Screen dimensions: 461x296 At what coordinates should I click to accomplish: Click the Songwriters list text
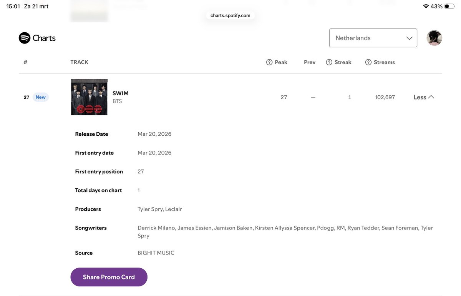285,232
